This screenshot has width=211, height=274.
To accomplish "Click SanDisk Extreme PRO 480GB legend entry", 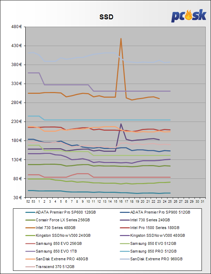I will point(57,259).
